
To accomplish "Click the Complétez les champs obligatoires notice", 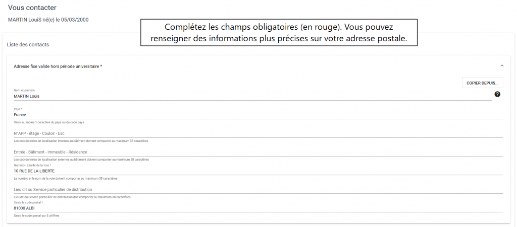I will [x=279, y=33].
